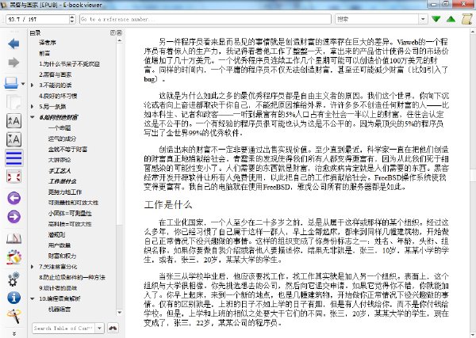Viewport: 476px width, 338px height.
Task: Find in contents with binoculars icon
Action: 113,328
